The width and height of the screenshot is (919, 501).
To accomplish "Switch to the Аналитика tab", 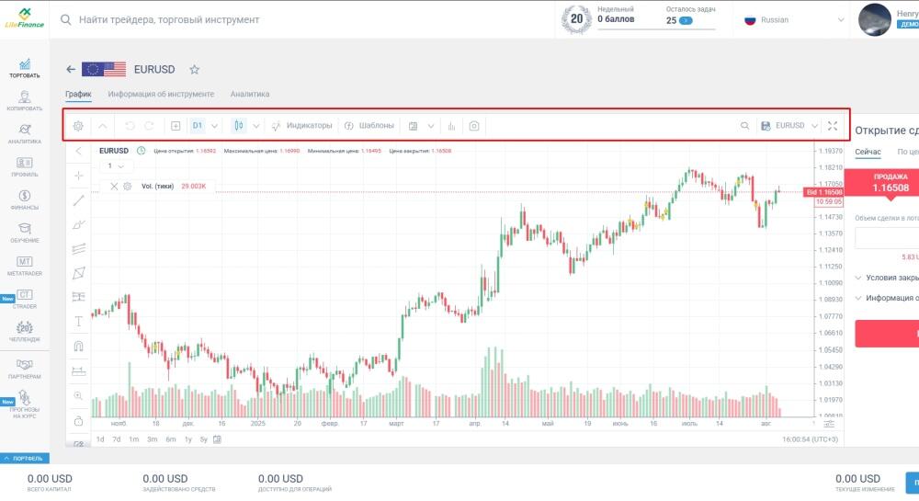I will coord(250,95).
